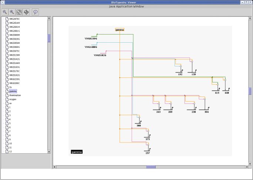253x180 pixels.
Task: Select the uv entry in tree
Action: [10, 103]
